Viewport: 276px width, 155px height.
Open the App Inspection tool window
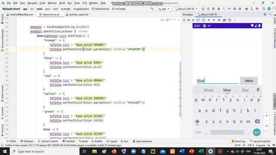coord(142,141)
